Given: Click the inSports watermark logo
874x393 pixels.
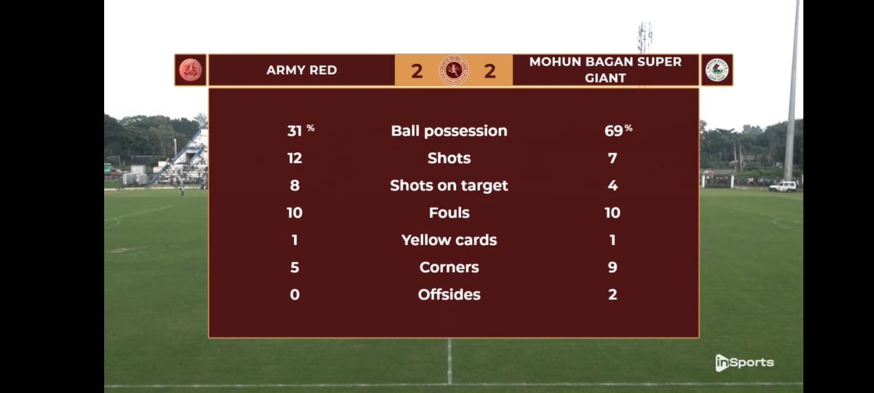Looking at the screenshot, I should pyautogui.click(x=744, y=362).
